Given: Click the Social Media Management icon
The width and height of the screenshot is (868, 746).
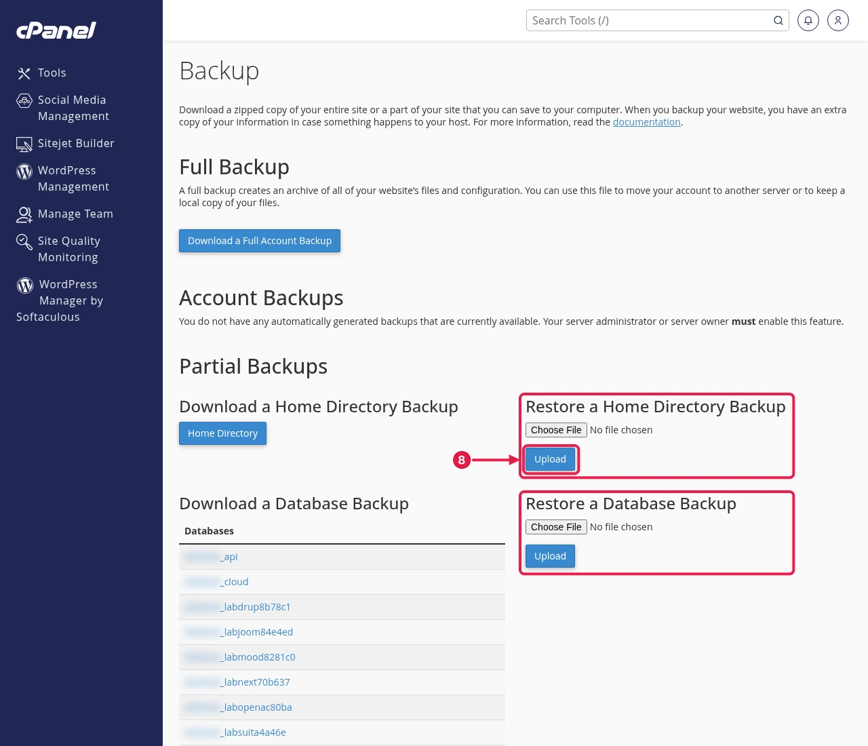Looking at the screenshot, I should click(x=24, y=101).
